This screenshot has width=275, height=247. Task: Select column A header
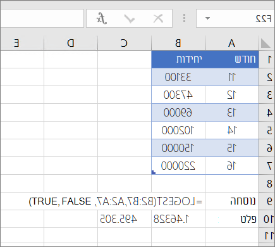pyautogui.click(x=232, y=43)
